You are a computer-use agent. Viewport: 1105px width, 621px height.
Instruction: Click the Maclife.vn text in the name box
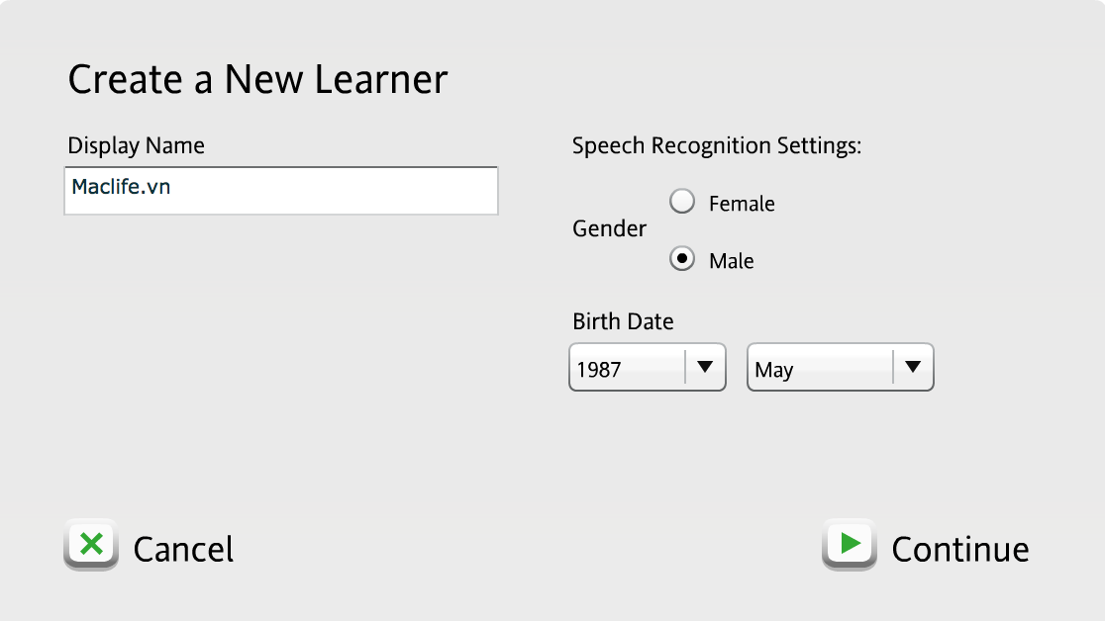click(121, 186)
